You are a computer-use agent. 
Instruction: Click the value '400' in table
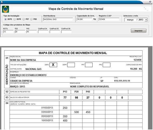coord(65,121)
